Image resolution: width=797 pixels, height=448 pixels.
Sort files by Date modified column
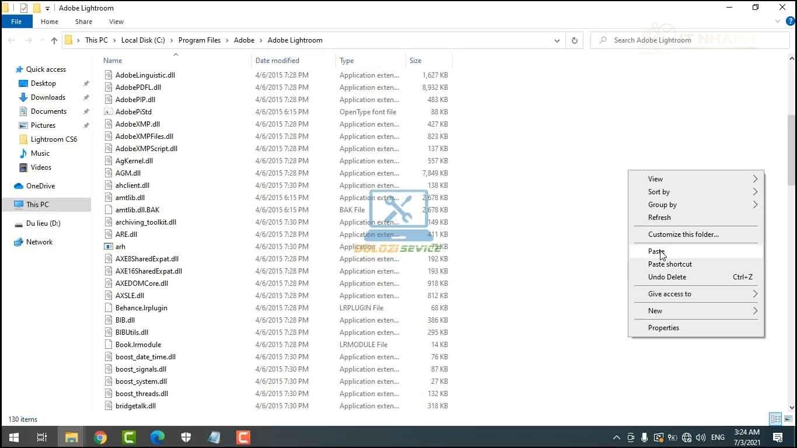coord(277,61)
